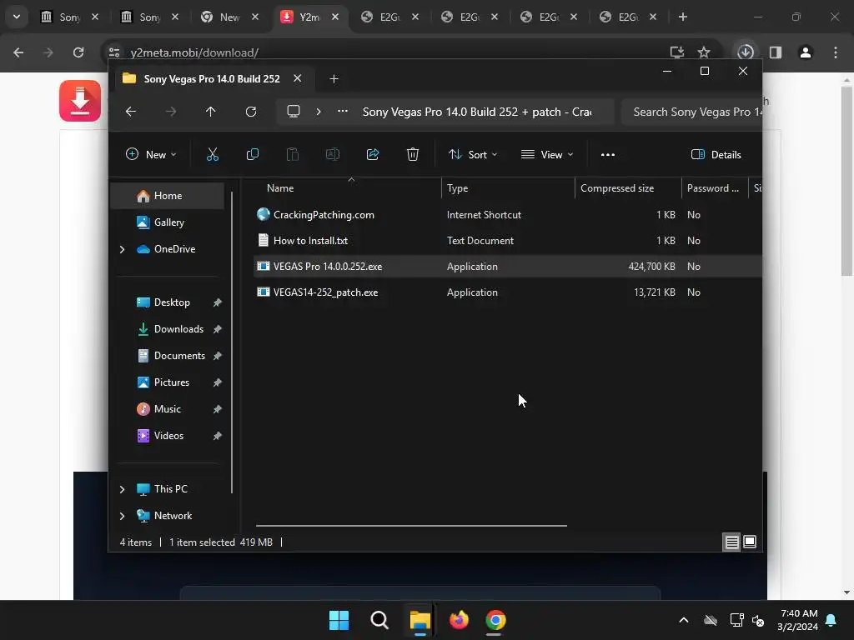Click the Delete trash can icon

tap(413, 154)
